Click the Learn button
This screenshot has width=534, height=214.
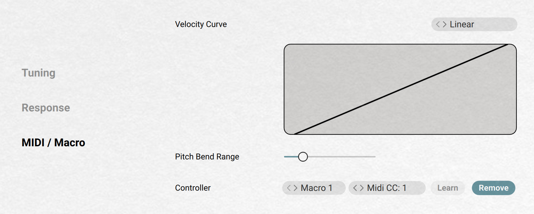pyautogui.click(x=448, y=188)
